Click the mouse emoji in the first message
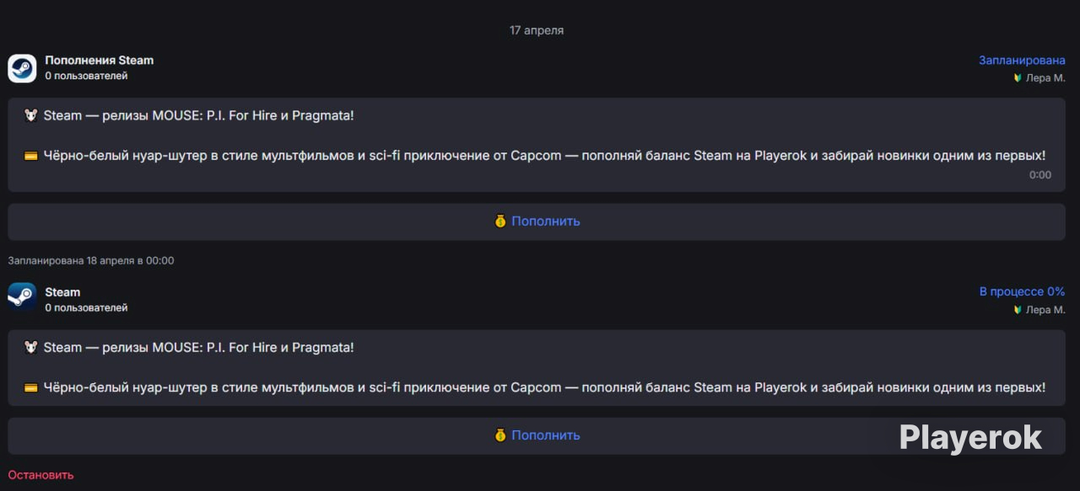The image size is (1080, 491). [x=31, y=115]
